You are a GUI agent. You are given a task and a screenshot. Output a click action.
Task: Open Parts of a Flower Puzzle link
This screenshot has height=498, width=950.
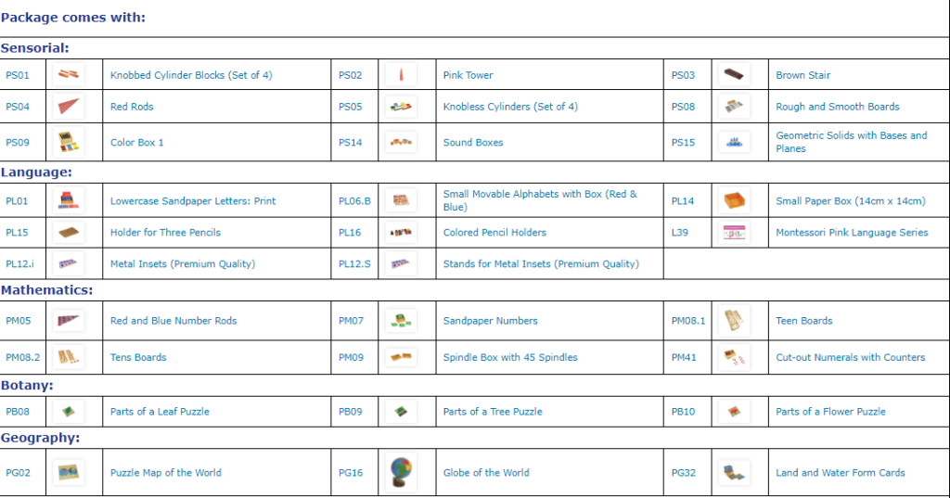(830, 412)
